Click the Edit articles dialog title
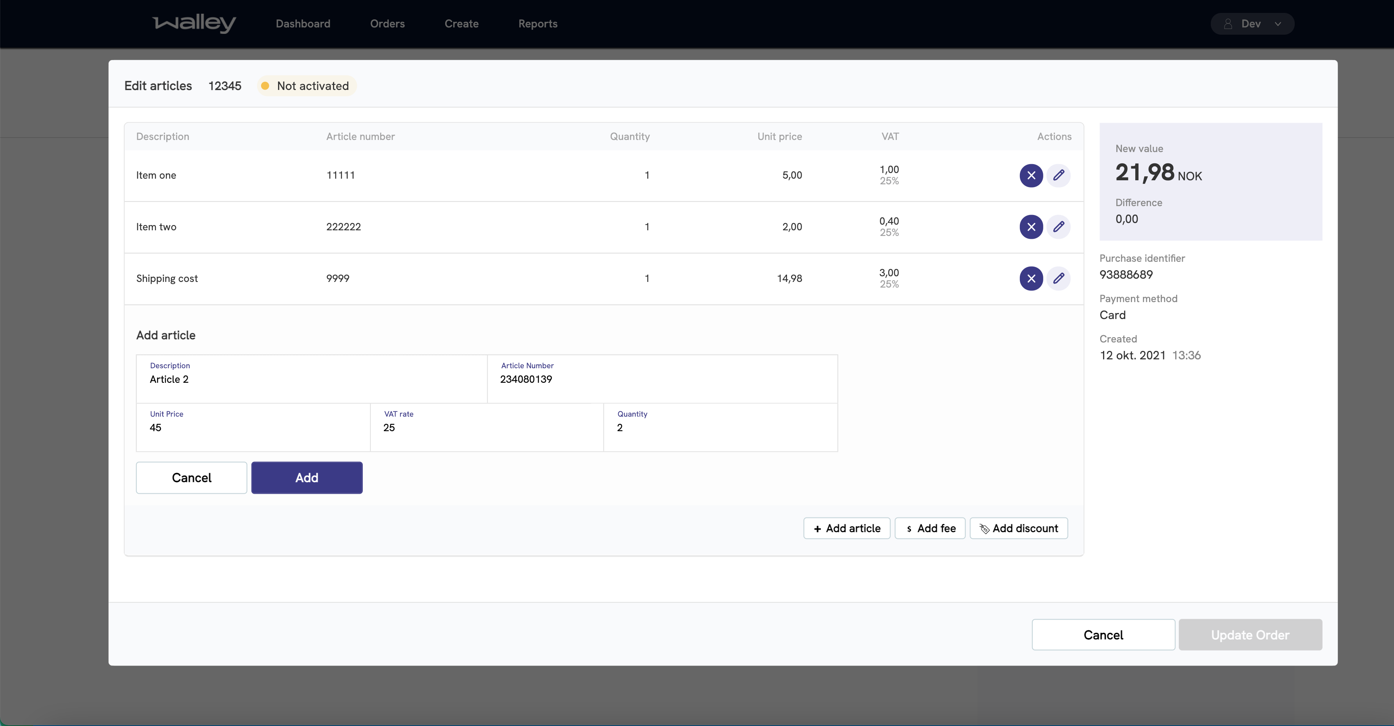This screenshot has width=1394, height=726. coord(158,86)
